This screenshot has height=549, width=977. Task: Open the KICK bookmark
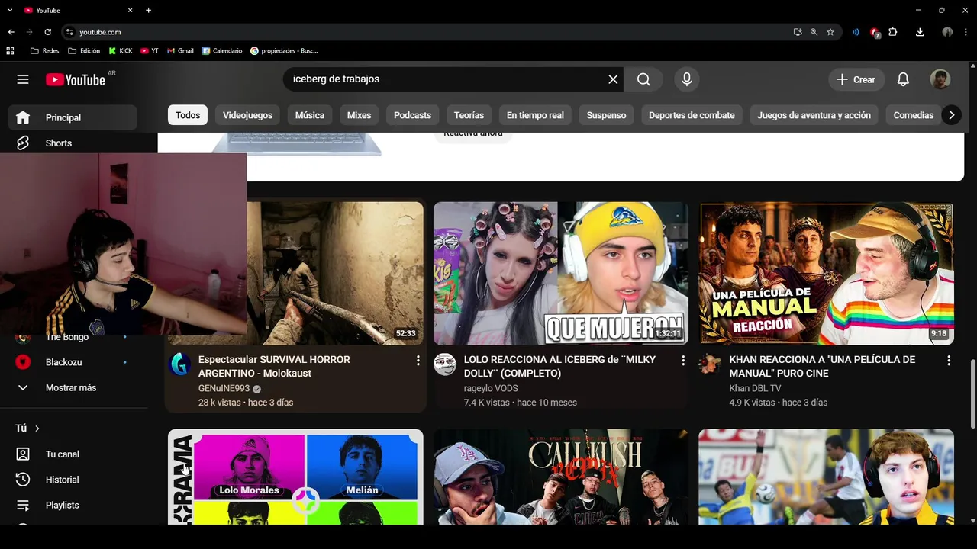[121, 51]
